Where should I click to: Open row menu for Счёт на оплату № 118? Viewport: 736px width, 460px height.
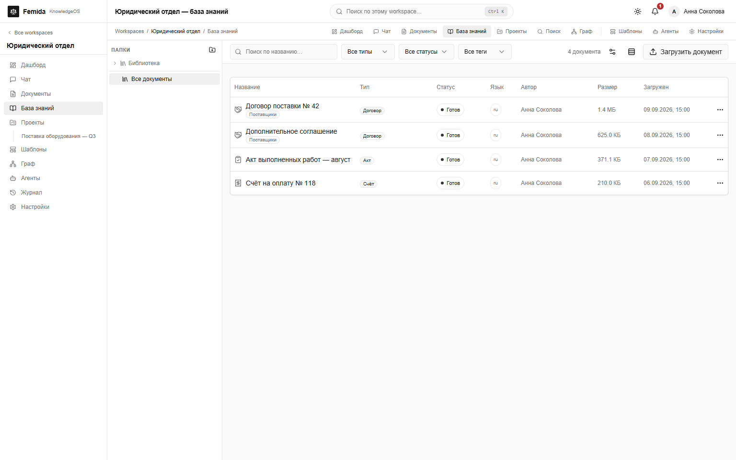pos(720,183)
